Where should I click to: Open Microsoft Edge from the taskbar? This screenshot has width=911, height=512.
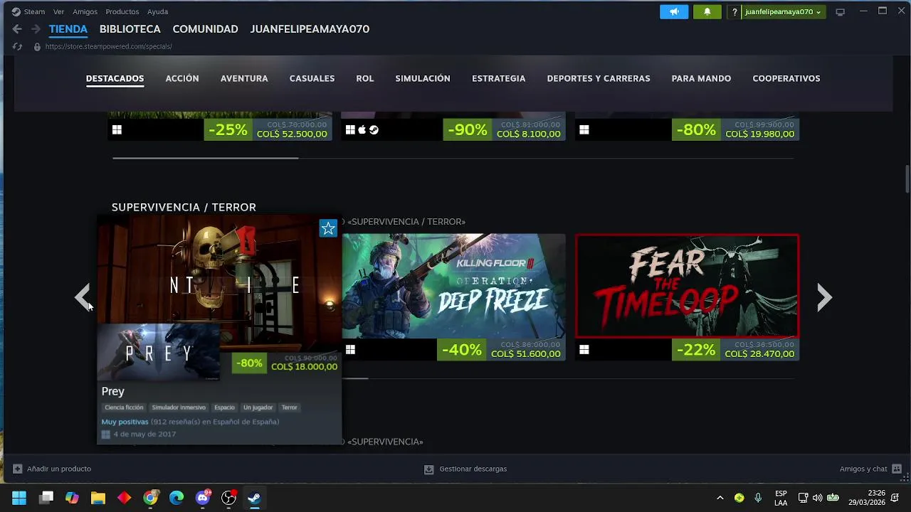[x=177, y=498]
